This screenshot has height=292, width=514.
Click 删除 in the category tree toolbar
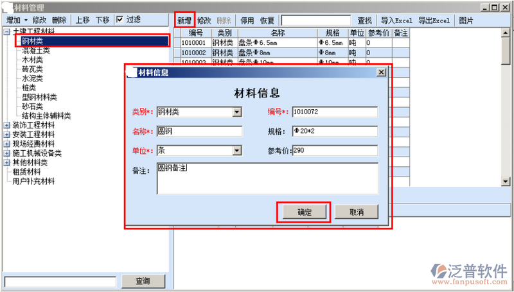[x=59, y=20]
